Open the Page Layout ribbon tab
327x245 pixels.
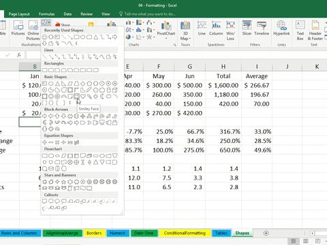point(19,14)
